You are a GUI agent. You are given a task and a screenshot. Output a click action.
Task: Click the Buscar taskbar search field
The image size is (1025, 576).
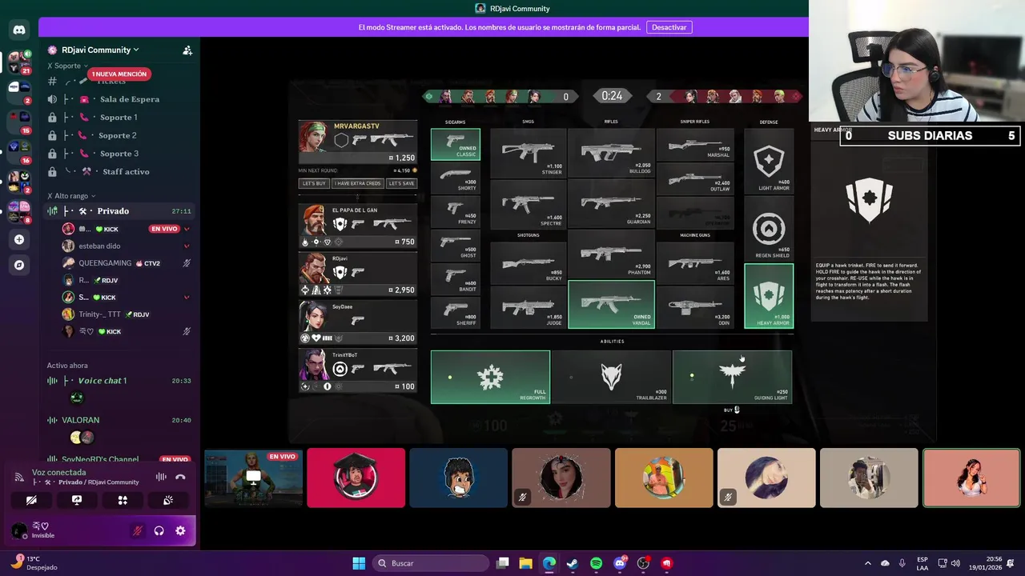pyautogui.click(x=431, y=563)
